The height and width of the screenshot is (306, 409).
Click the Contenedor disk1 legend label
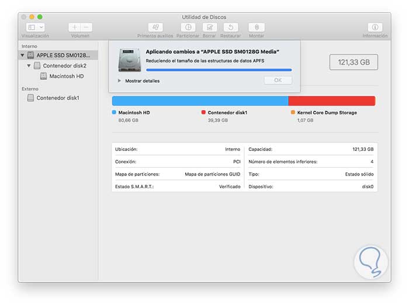click(227, 112)
